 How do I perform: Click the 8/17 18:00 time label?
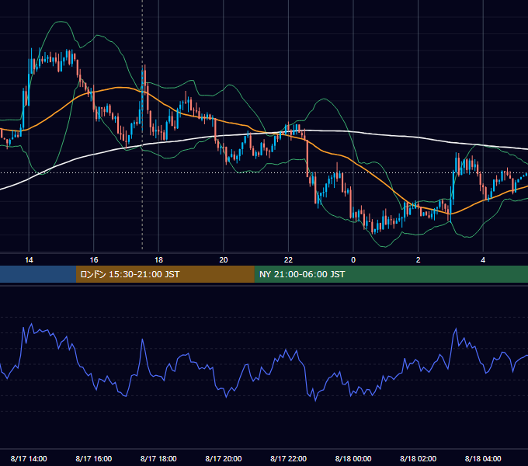pos(158,458)
